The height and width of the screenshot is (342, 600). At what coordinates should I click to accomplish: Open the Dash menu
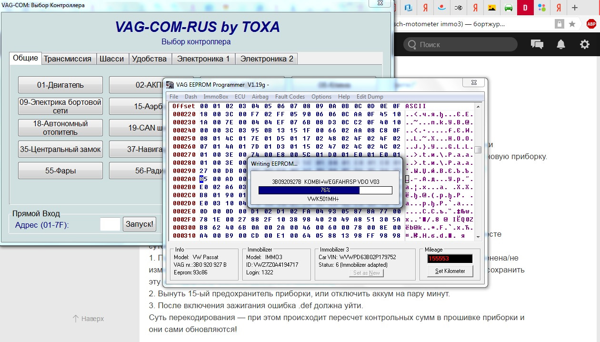coord(191,97)
